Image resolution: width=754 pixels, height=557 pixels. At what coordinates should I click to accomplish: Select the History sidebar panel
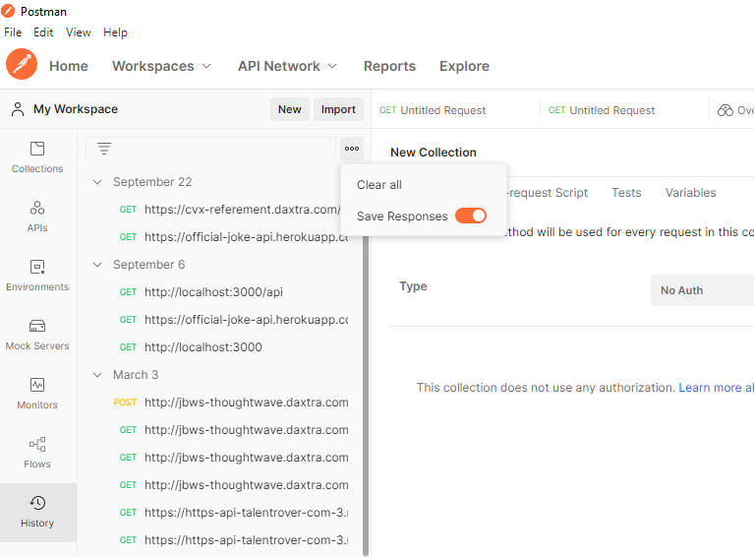[37, 513]
